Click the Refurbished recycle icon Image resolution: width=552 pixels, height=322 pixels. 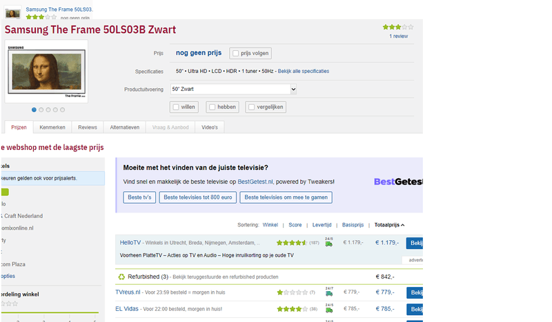(x=121, y=277)
